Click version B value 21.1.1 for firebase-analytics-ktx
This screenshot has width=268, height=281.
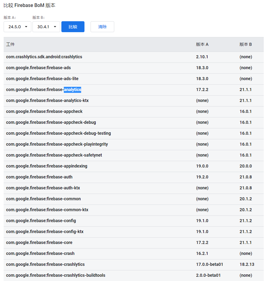pyautogui.click(x=246, y=100)
